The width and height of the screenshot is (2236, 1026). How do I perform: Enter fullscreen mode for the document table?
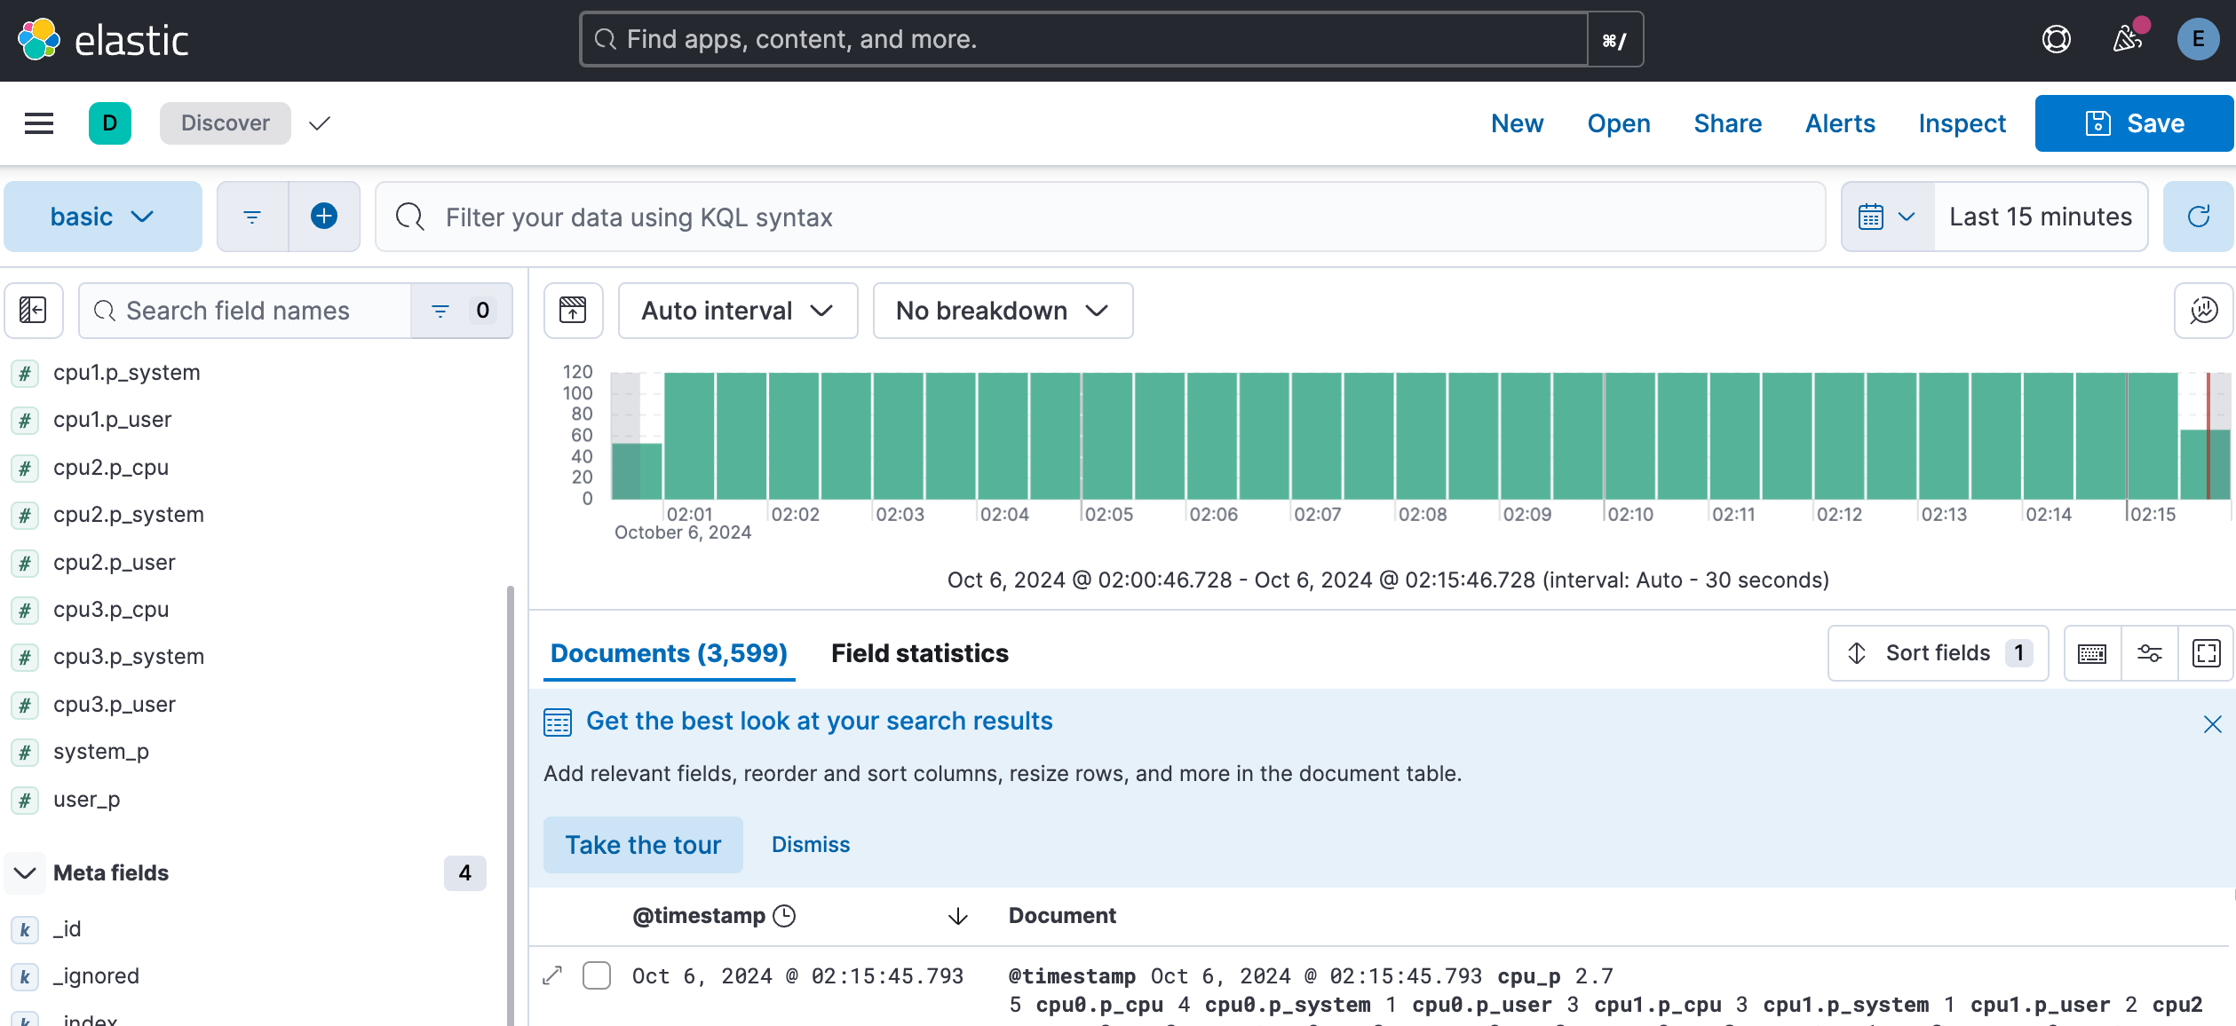2206,653
